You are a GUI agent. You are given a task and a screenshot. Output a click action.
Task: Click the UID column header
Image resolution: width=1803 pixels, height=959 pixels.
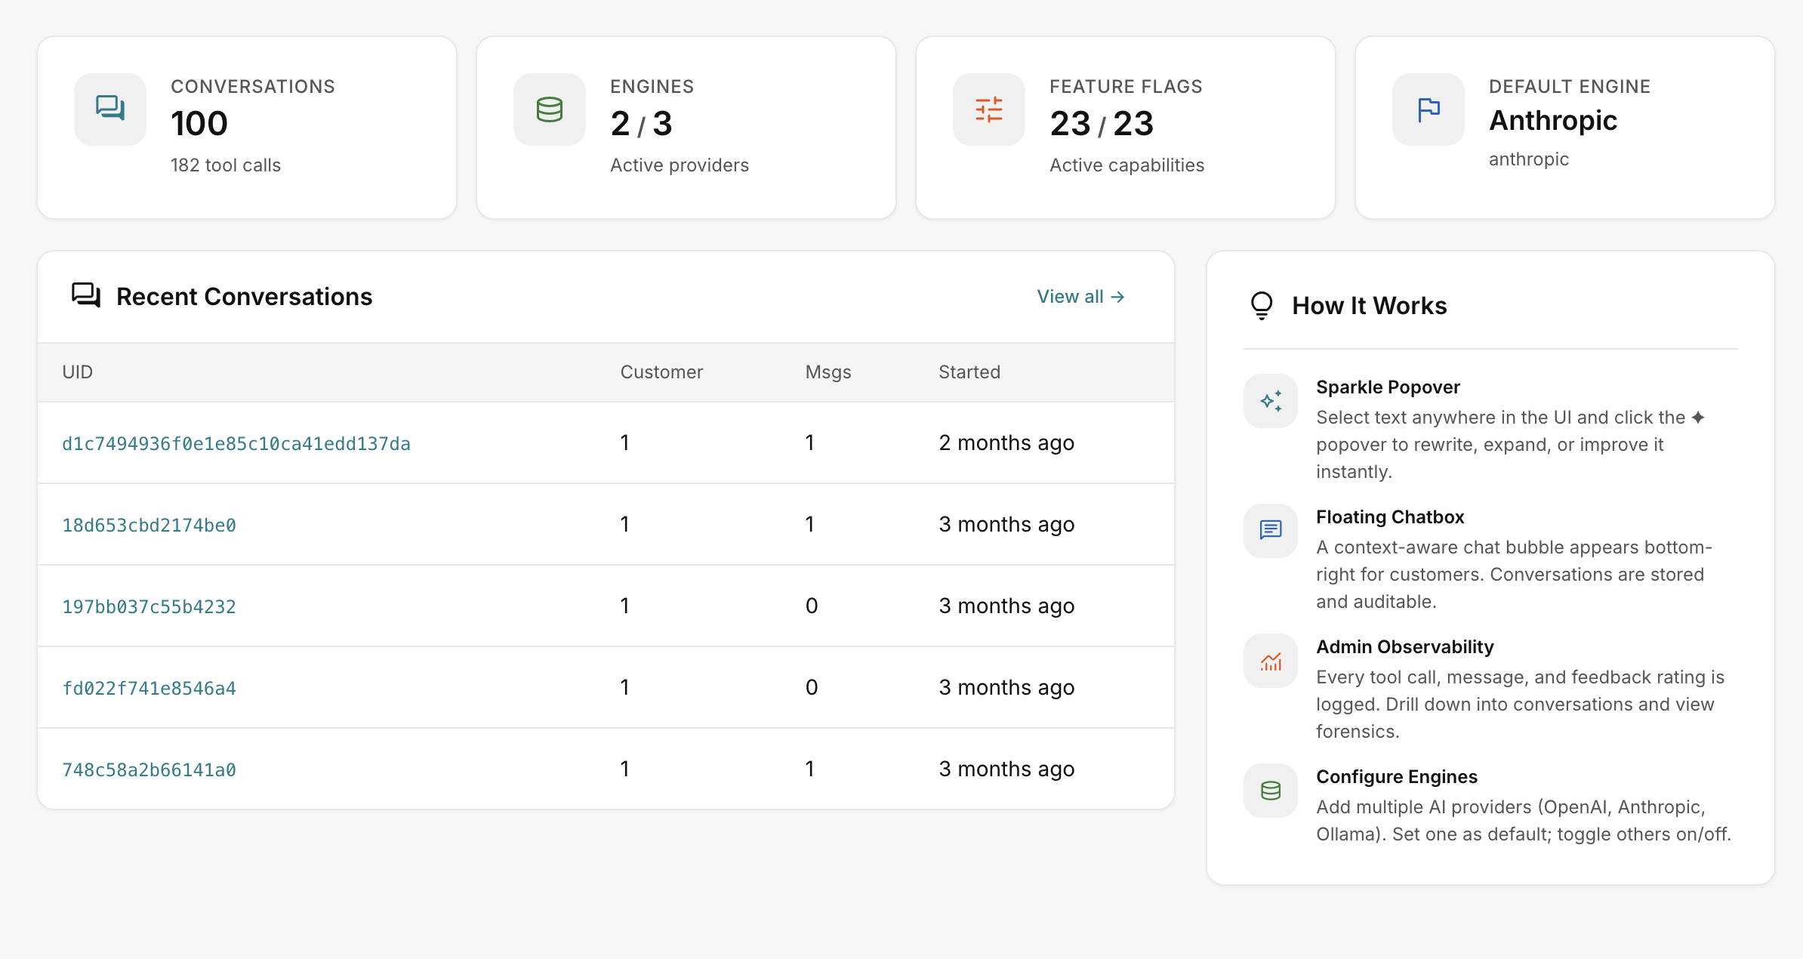coord(78,372)
